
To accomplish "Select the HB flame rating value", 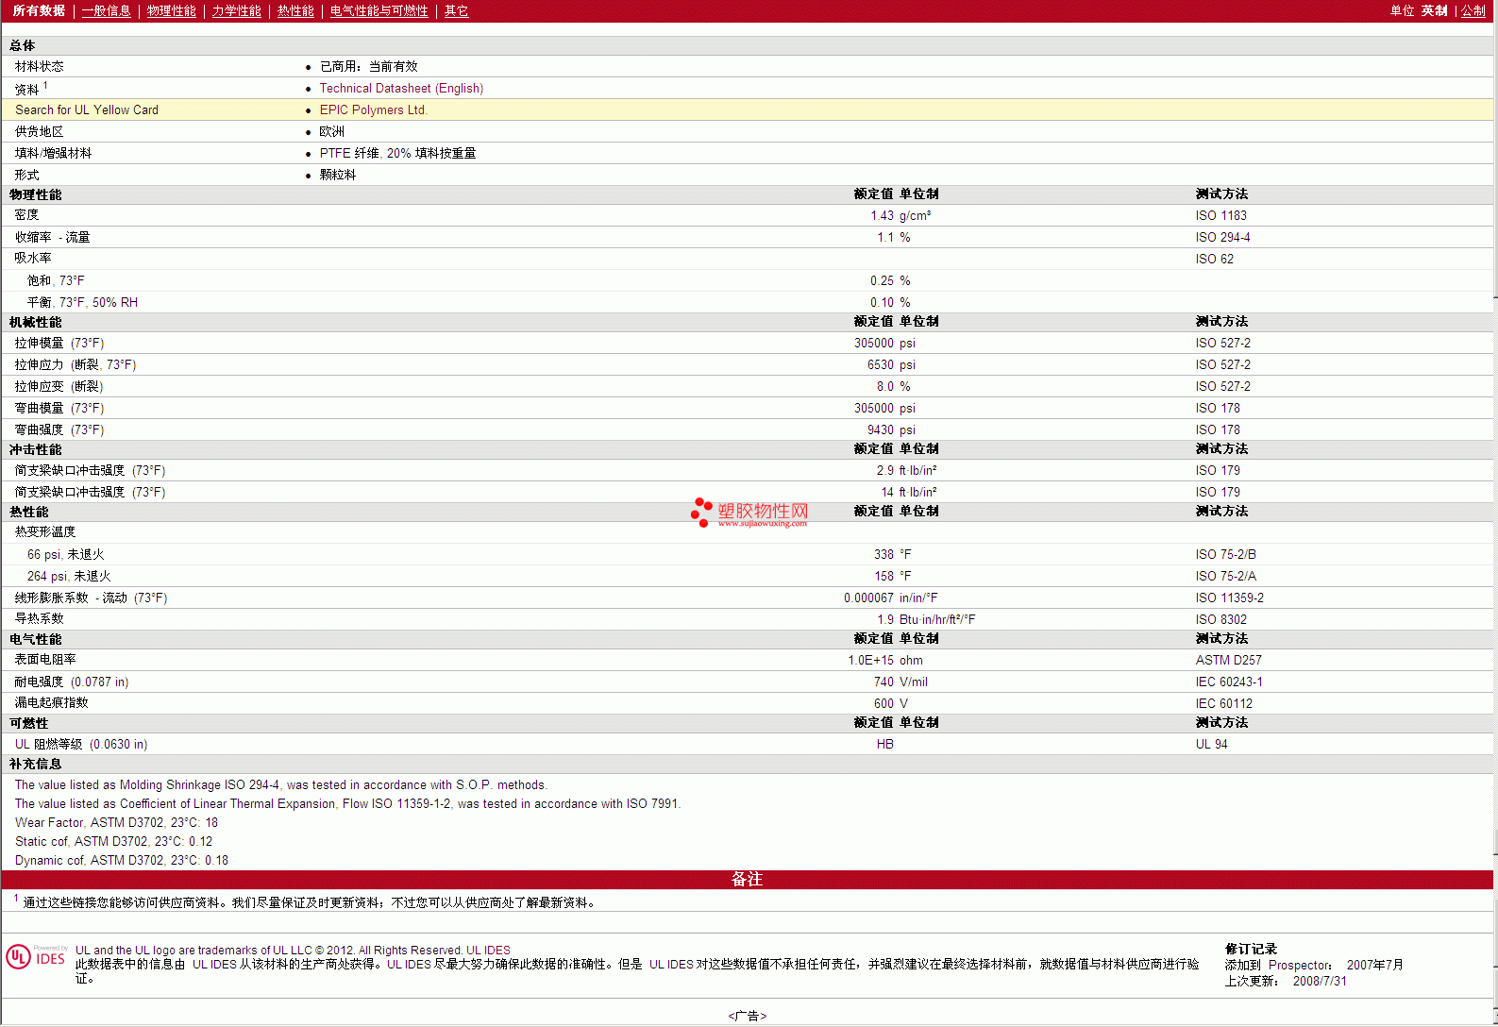I will pos(884,745).
